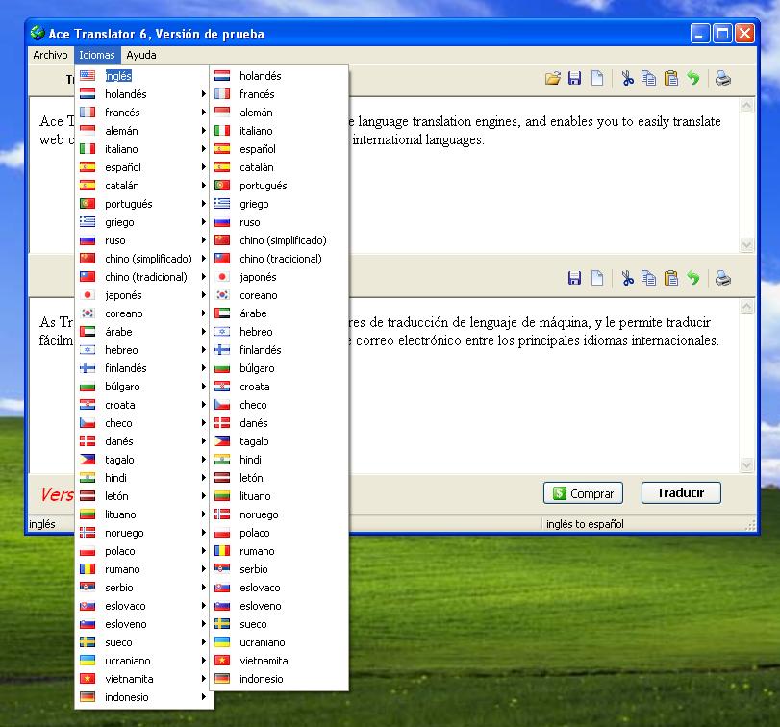Cut translated text with lower scissors icon
The image size is (780, 727).
tap(628, 278)
